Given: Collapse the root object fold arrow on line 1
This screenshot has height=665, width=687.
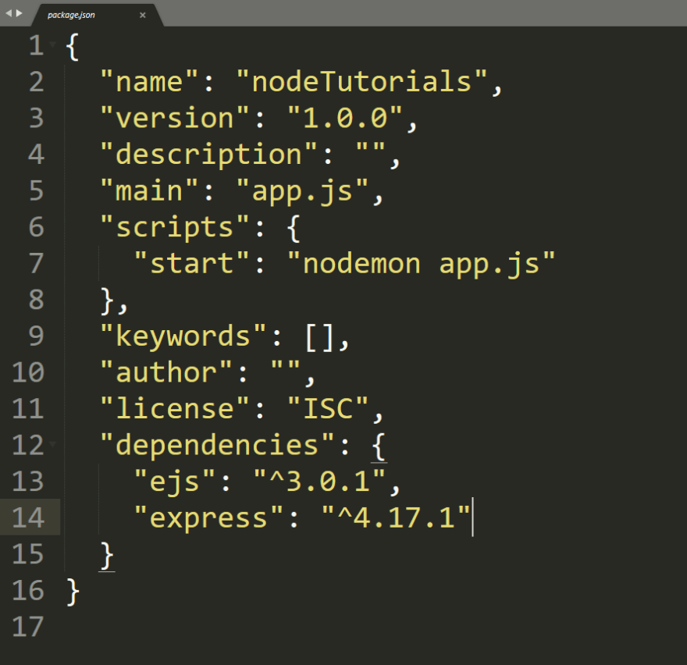Looking at the screenshot, I should [x=53, y=44].
